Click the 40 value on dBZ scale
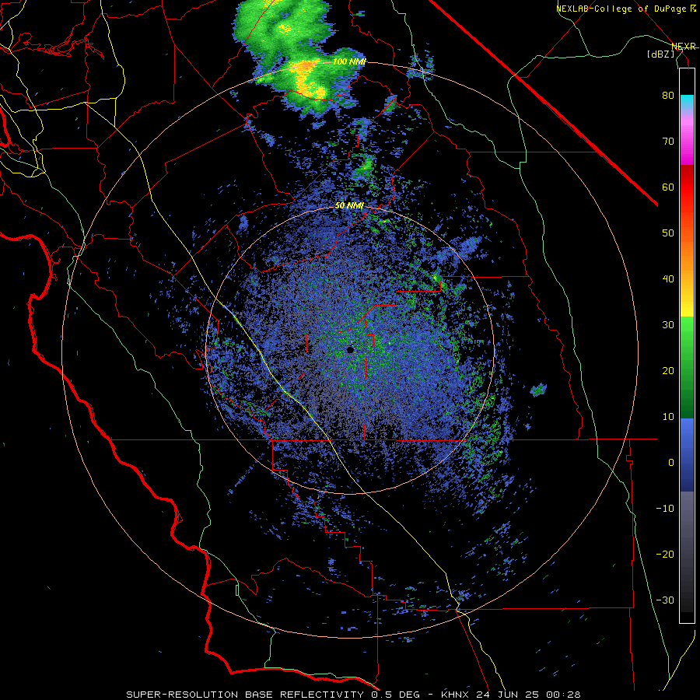Image resolution: width=700 pixels, height=700 pixels. (668, 279)
